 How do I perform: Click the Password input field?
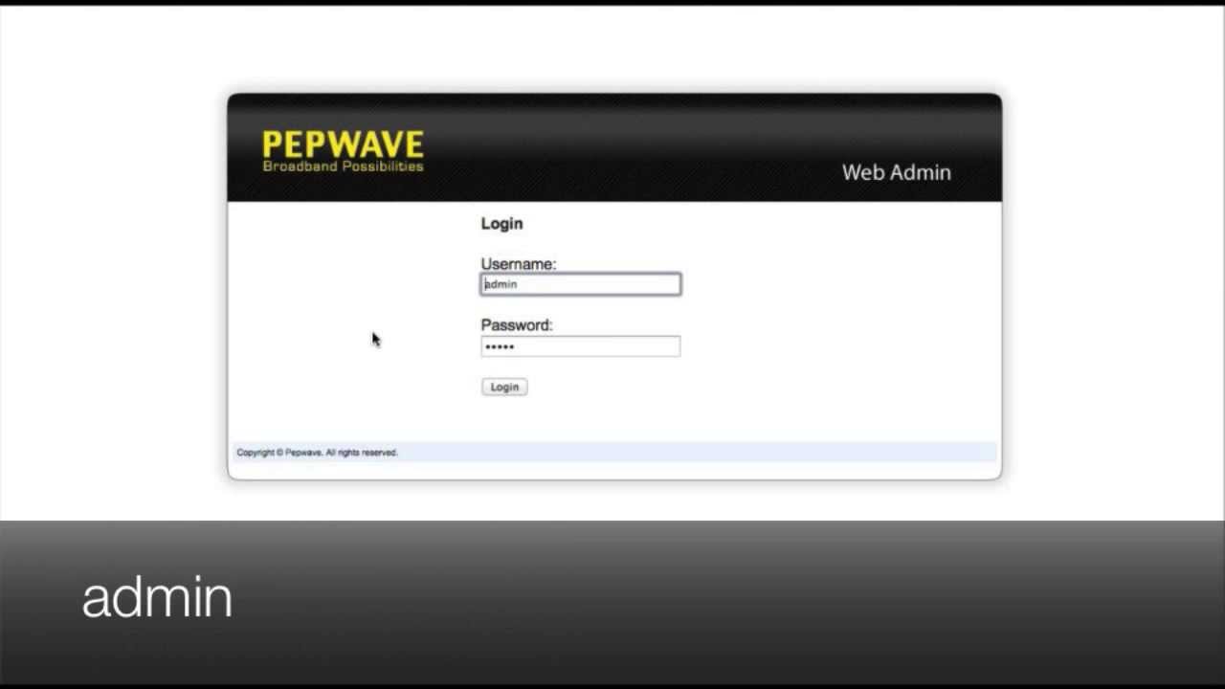(581, 346)
